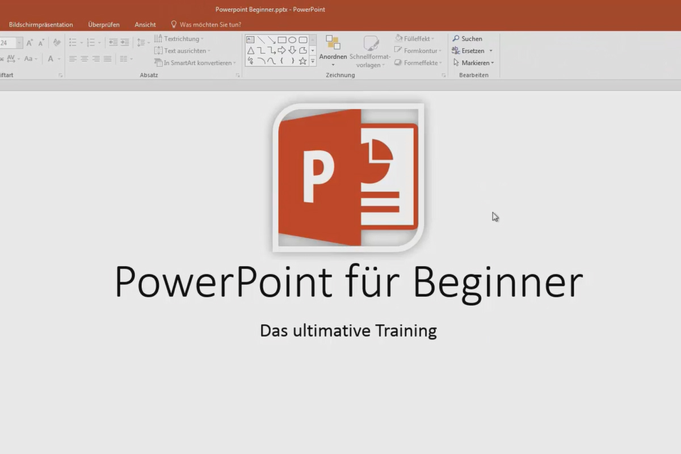
Task: Toggle bullet list formatting
Action: point(73,41)
